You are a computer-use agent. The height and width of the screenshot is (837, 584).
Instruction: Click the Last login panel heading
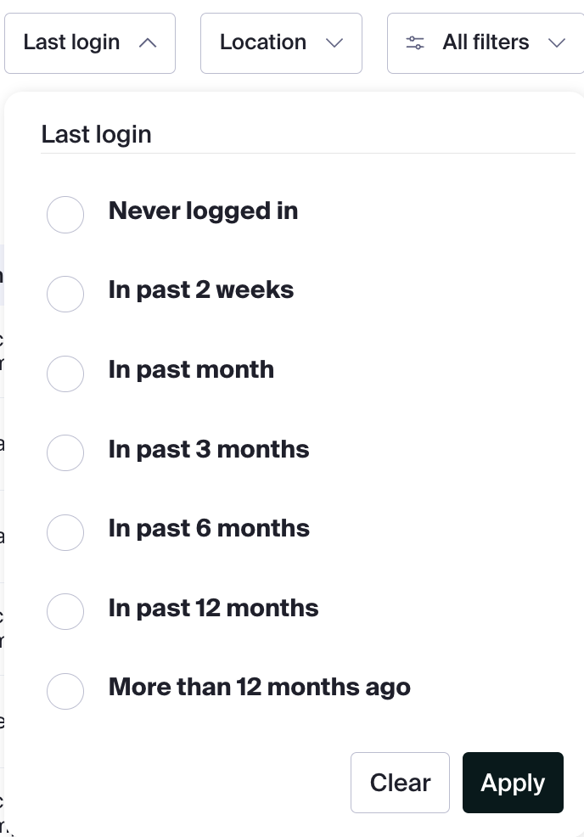click(96, 134)
